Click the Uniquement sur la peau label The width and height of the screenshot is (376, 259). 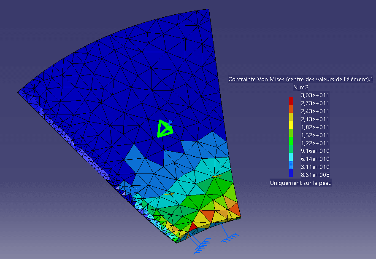coord(300,183)
